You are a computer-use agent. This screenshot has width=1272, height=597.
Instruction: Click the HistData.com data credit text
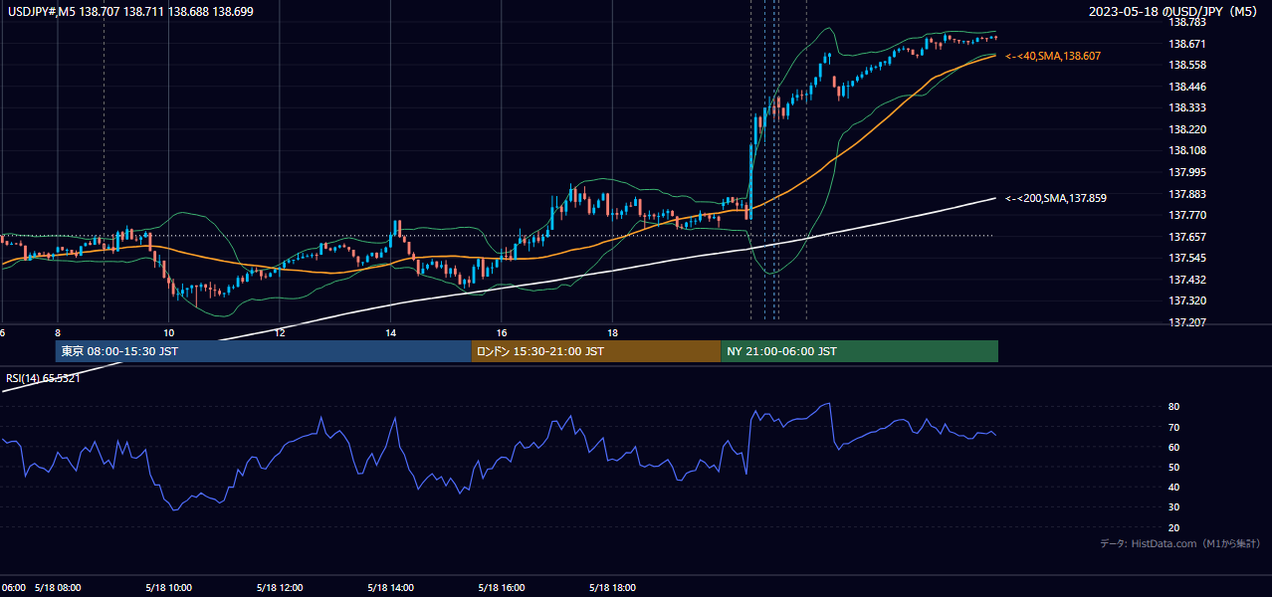pyautogui.click(x=1180, y=543)
